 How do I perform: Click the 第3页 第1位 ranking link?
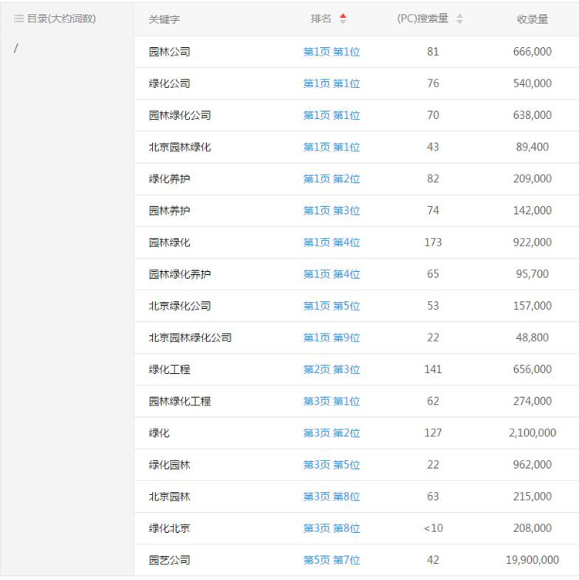pos(331,401)
